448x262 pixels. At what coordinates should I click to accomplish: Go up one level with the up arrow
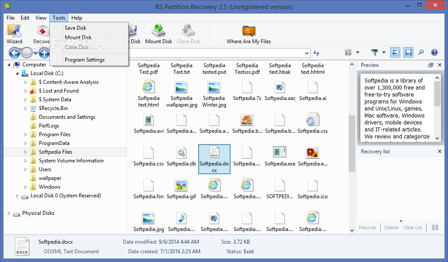44,53
